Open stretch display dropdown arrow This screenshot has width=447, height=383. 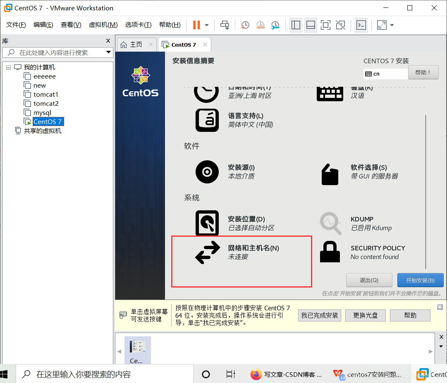click(392, 25)
